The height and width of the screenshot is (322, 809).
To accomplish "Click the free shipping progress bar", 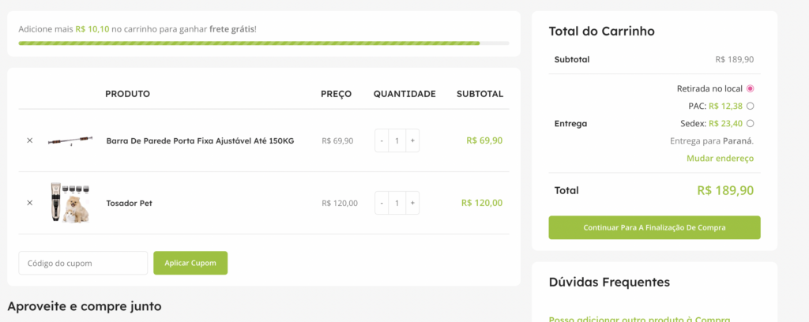I will point(264,43).
